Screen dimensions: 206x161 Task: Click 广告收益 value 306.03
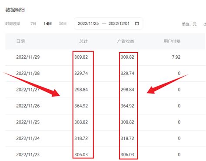[127, 154]
